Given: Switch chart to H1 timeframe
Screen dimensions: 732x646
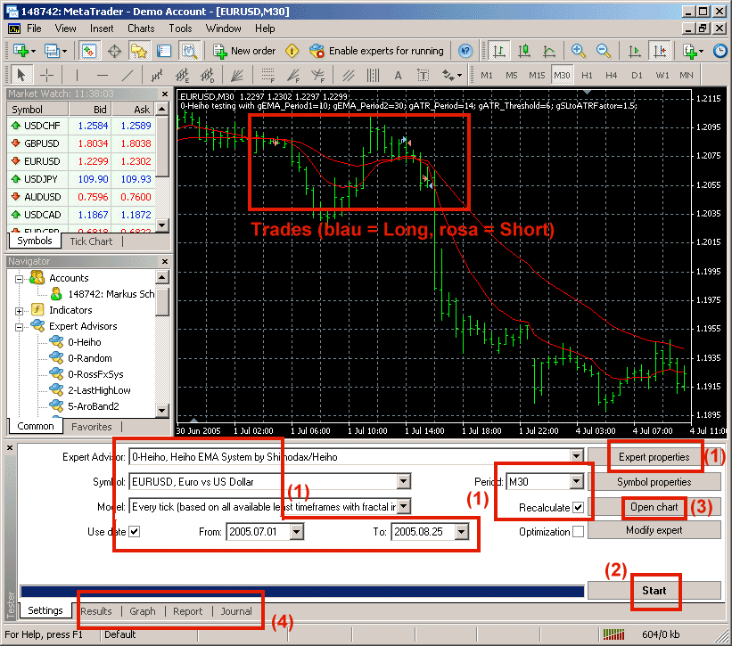Looking at the screenshot, I should (x=587, y=75).
